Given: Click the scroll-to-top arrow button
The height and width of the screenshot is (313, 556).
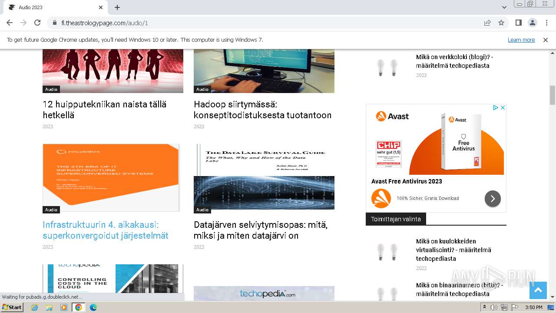Looking at the screenshot, I should (x=538, y=290).
